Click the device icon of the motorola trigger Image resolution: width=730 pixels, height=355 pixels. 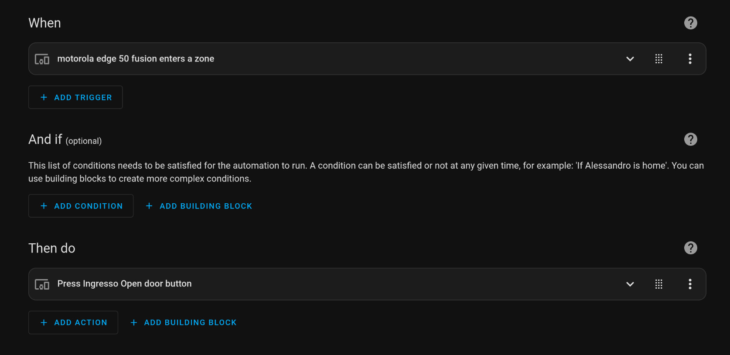pos(42,59)
